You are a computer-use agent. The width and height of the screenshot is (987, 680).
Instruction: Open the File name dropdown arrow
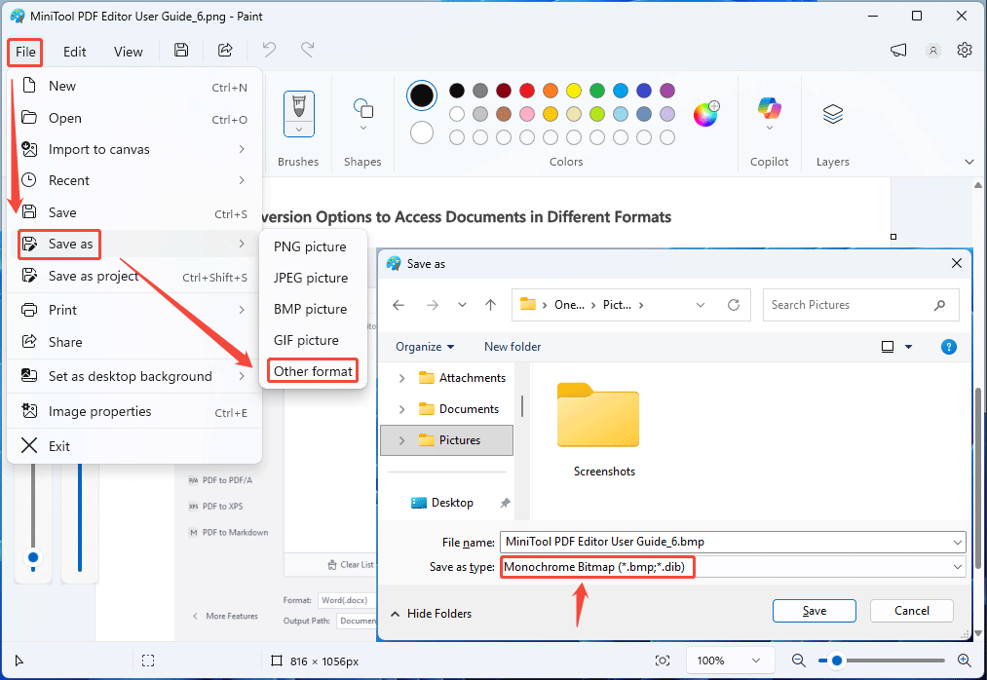(958, 542)
